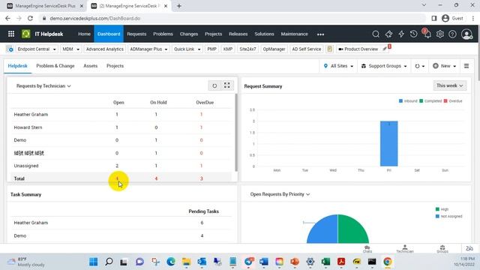Click the Friday bar in Request Summary chart
Screen dimensions: 480x270
point(388,143)
